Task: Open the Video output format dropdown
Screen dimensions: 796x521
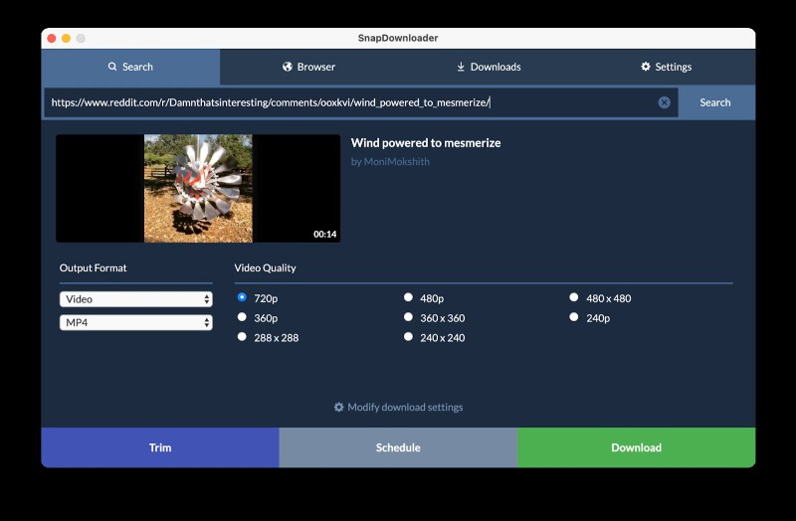Action: coord(135,299)
